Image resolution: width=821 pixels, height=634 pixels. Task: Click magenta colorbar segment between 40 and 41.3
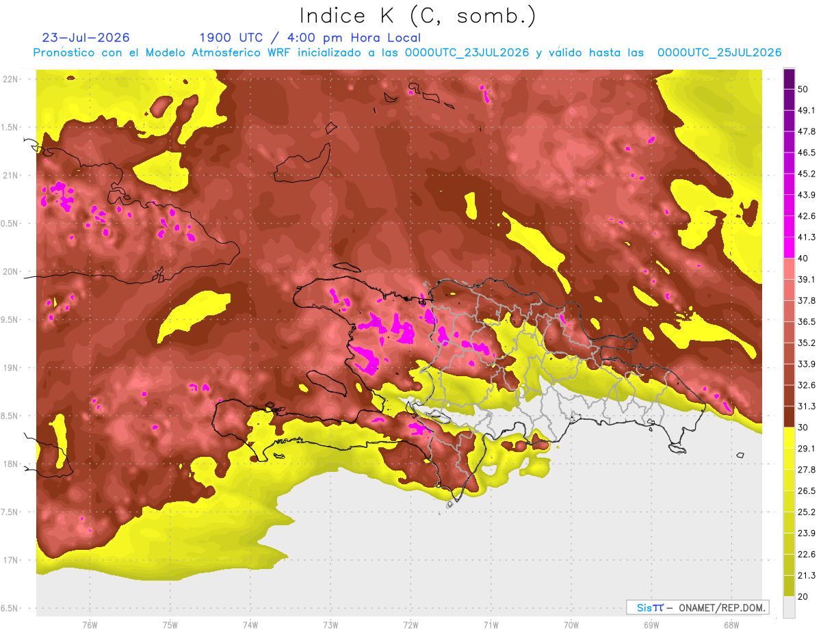(789, 248)
